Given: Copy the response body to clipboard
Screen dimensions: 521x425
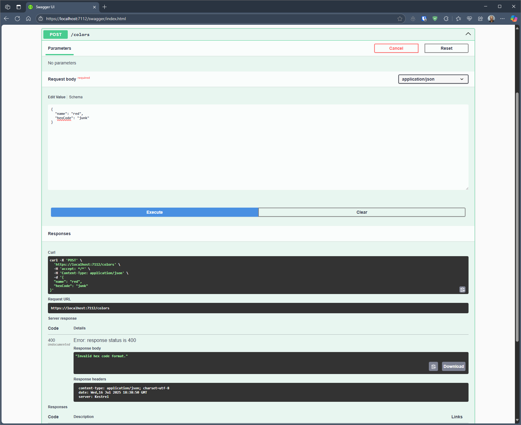Looking at the screenshot, I should [433, 366].
